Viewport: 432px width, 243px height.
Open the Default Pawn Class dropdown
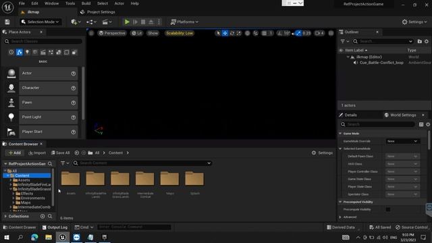point(402,156)
